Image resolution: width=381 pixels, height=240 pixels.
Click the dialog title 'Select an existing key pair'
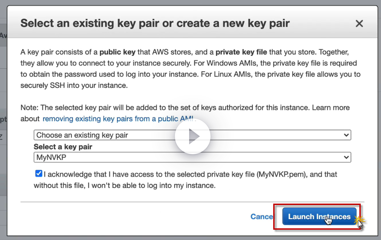pyautogui.click(x=155, y=23)
